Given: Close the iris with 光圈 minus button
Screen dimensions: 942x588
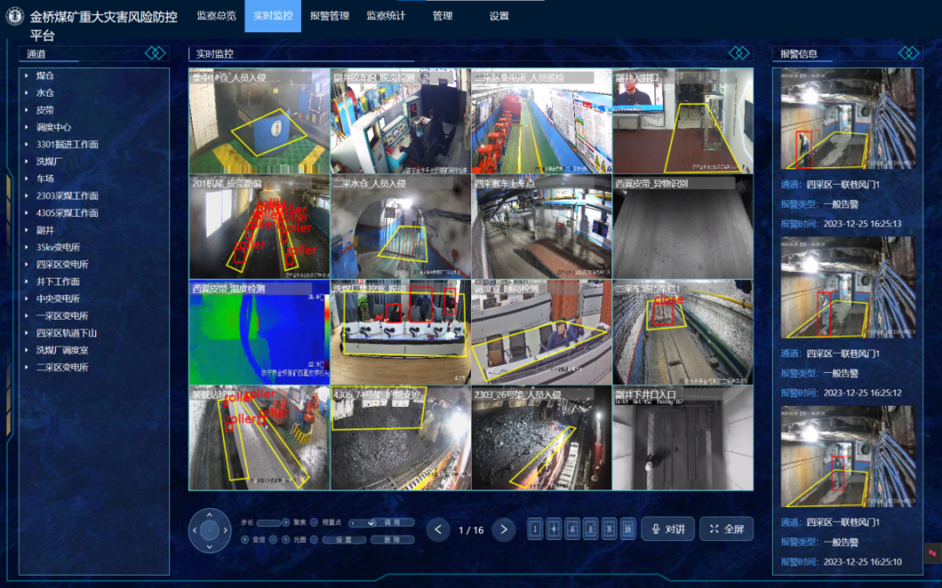Looking at the screenshot, I should [x=314, y=539].
